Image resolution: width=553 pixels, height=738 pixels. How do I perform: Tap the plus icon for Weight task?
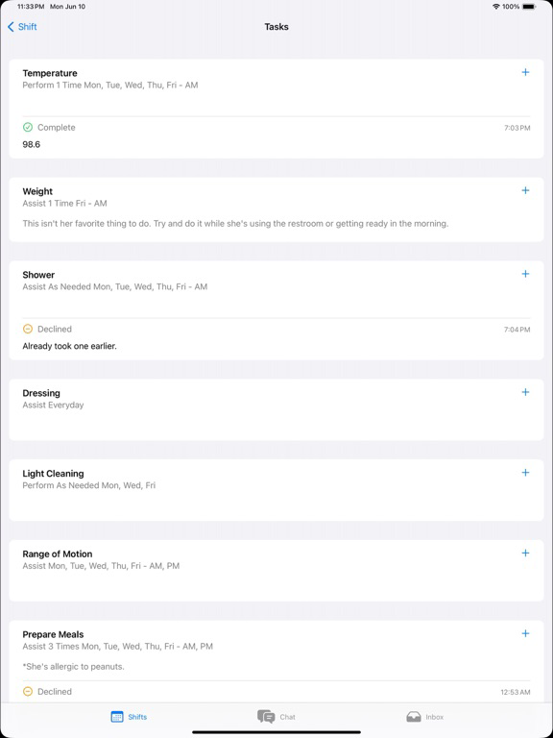point(525,190)
